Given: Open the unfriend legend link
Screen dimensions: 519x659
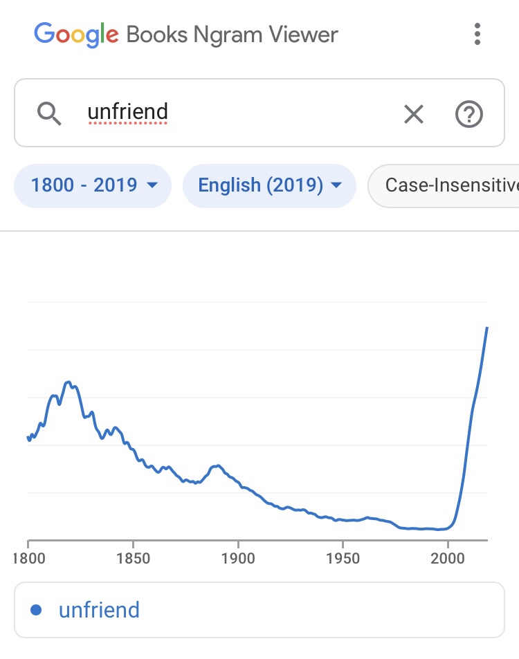Looking at the screenshot, I should (99, 610).
